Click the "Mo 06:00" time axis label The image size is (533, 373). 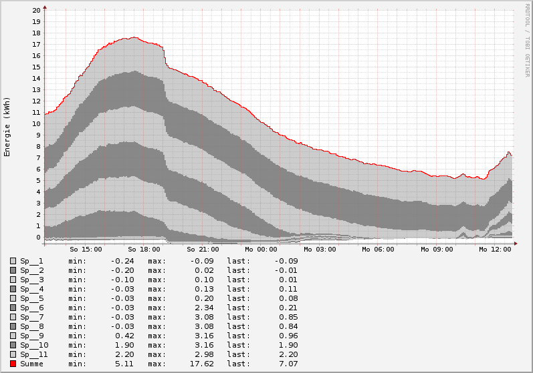tap(379, 249)
